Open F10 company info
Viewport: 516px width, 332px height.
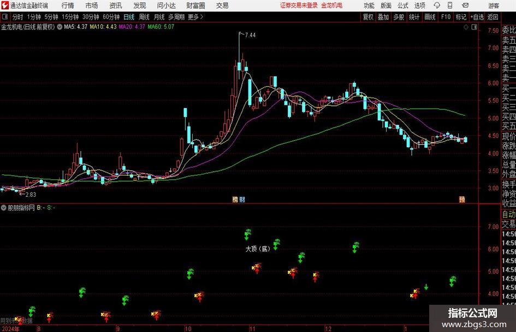[446, 17]
